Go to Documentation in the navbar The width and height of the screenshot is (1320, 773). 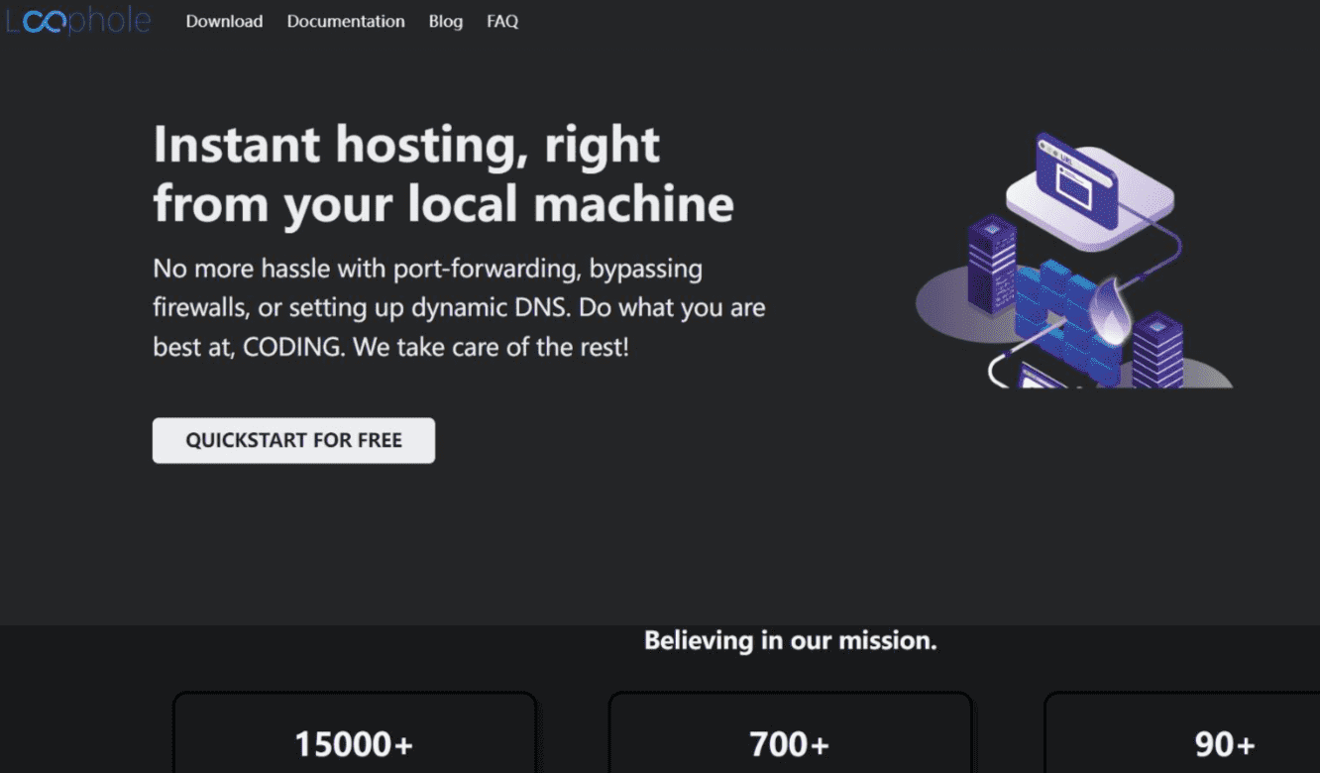(346, 21)
